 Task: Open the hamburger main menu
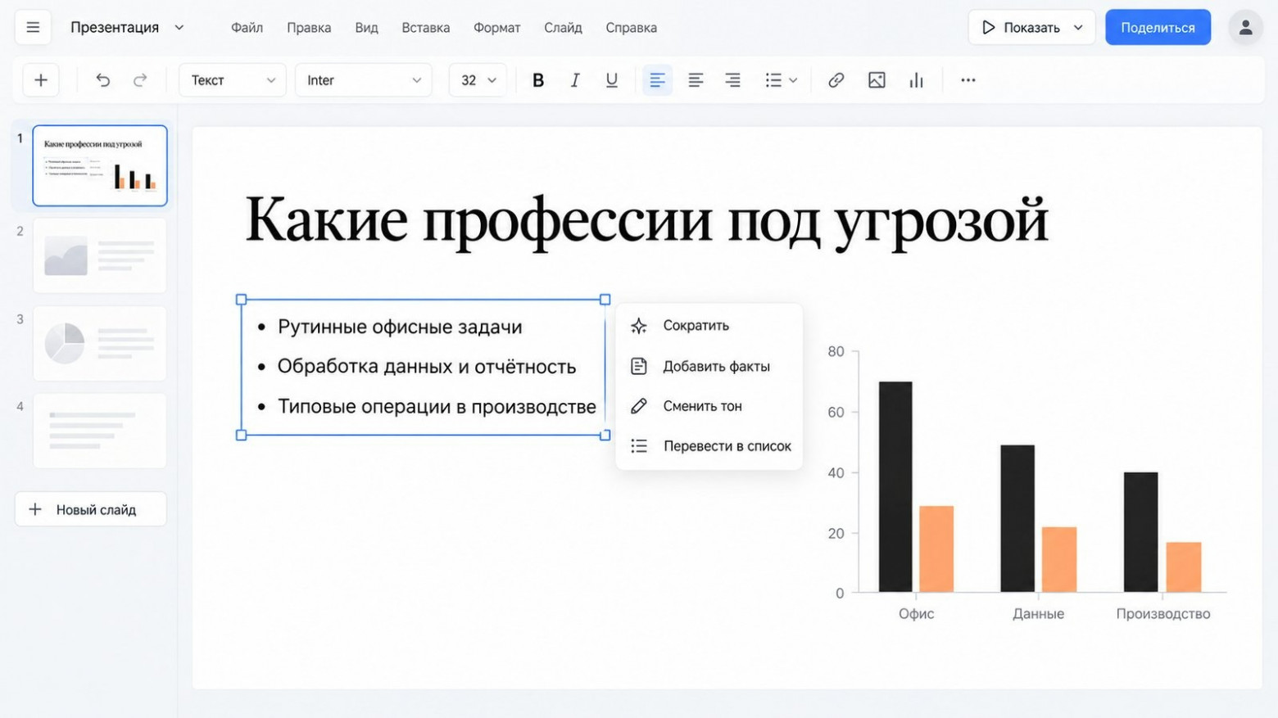tap(33, 27)
